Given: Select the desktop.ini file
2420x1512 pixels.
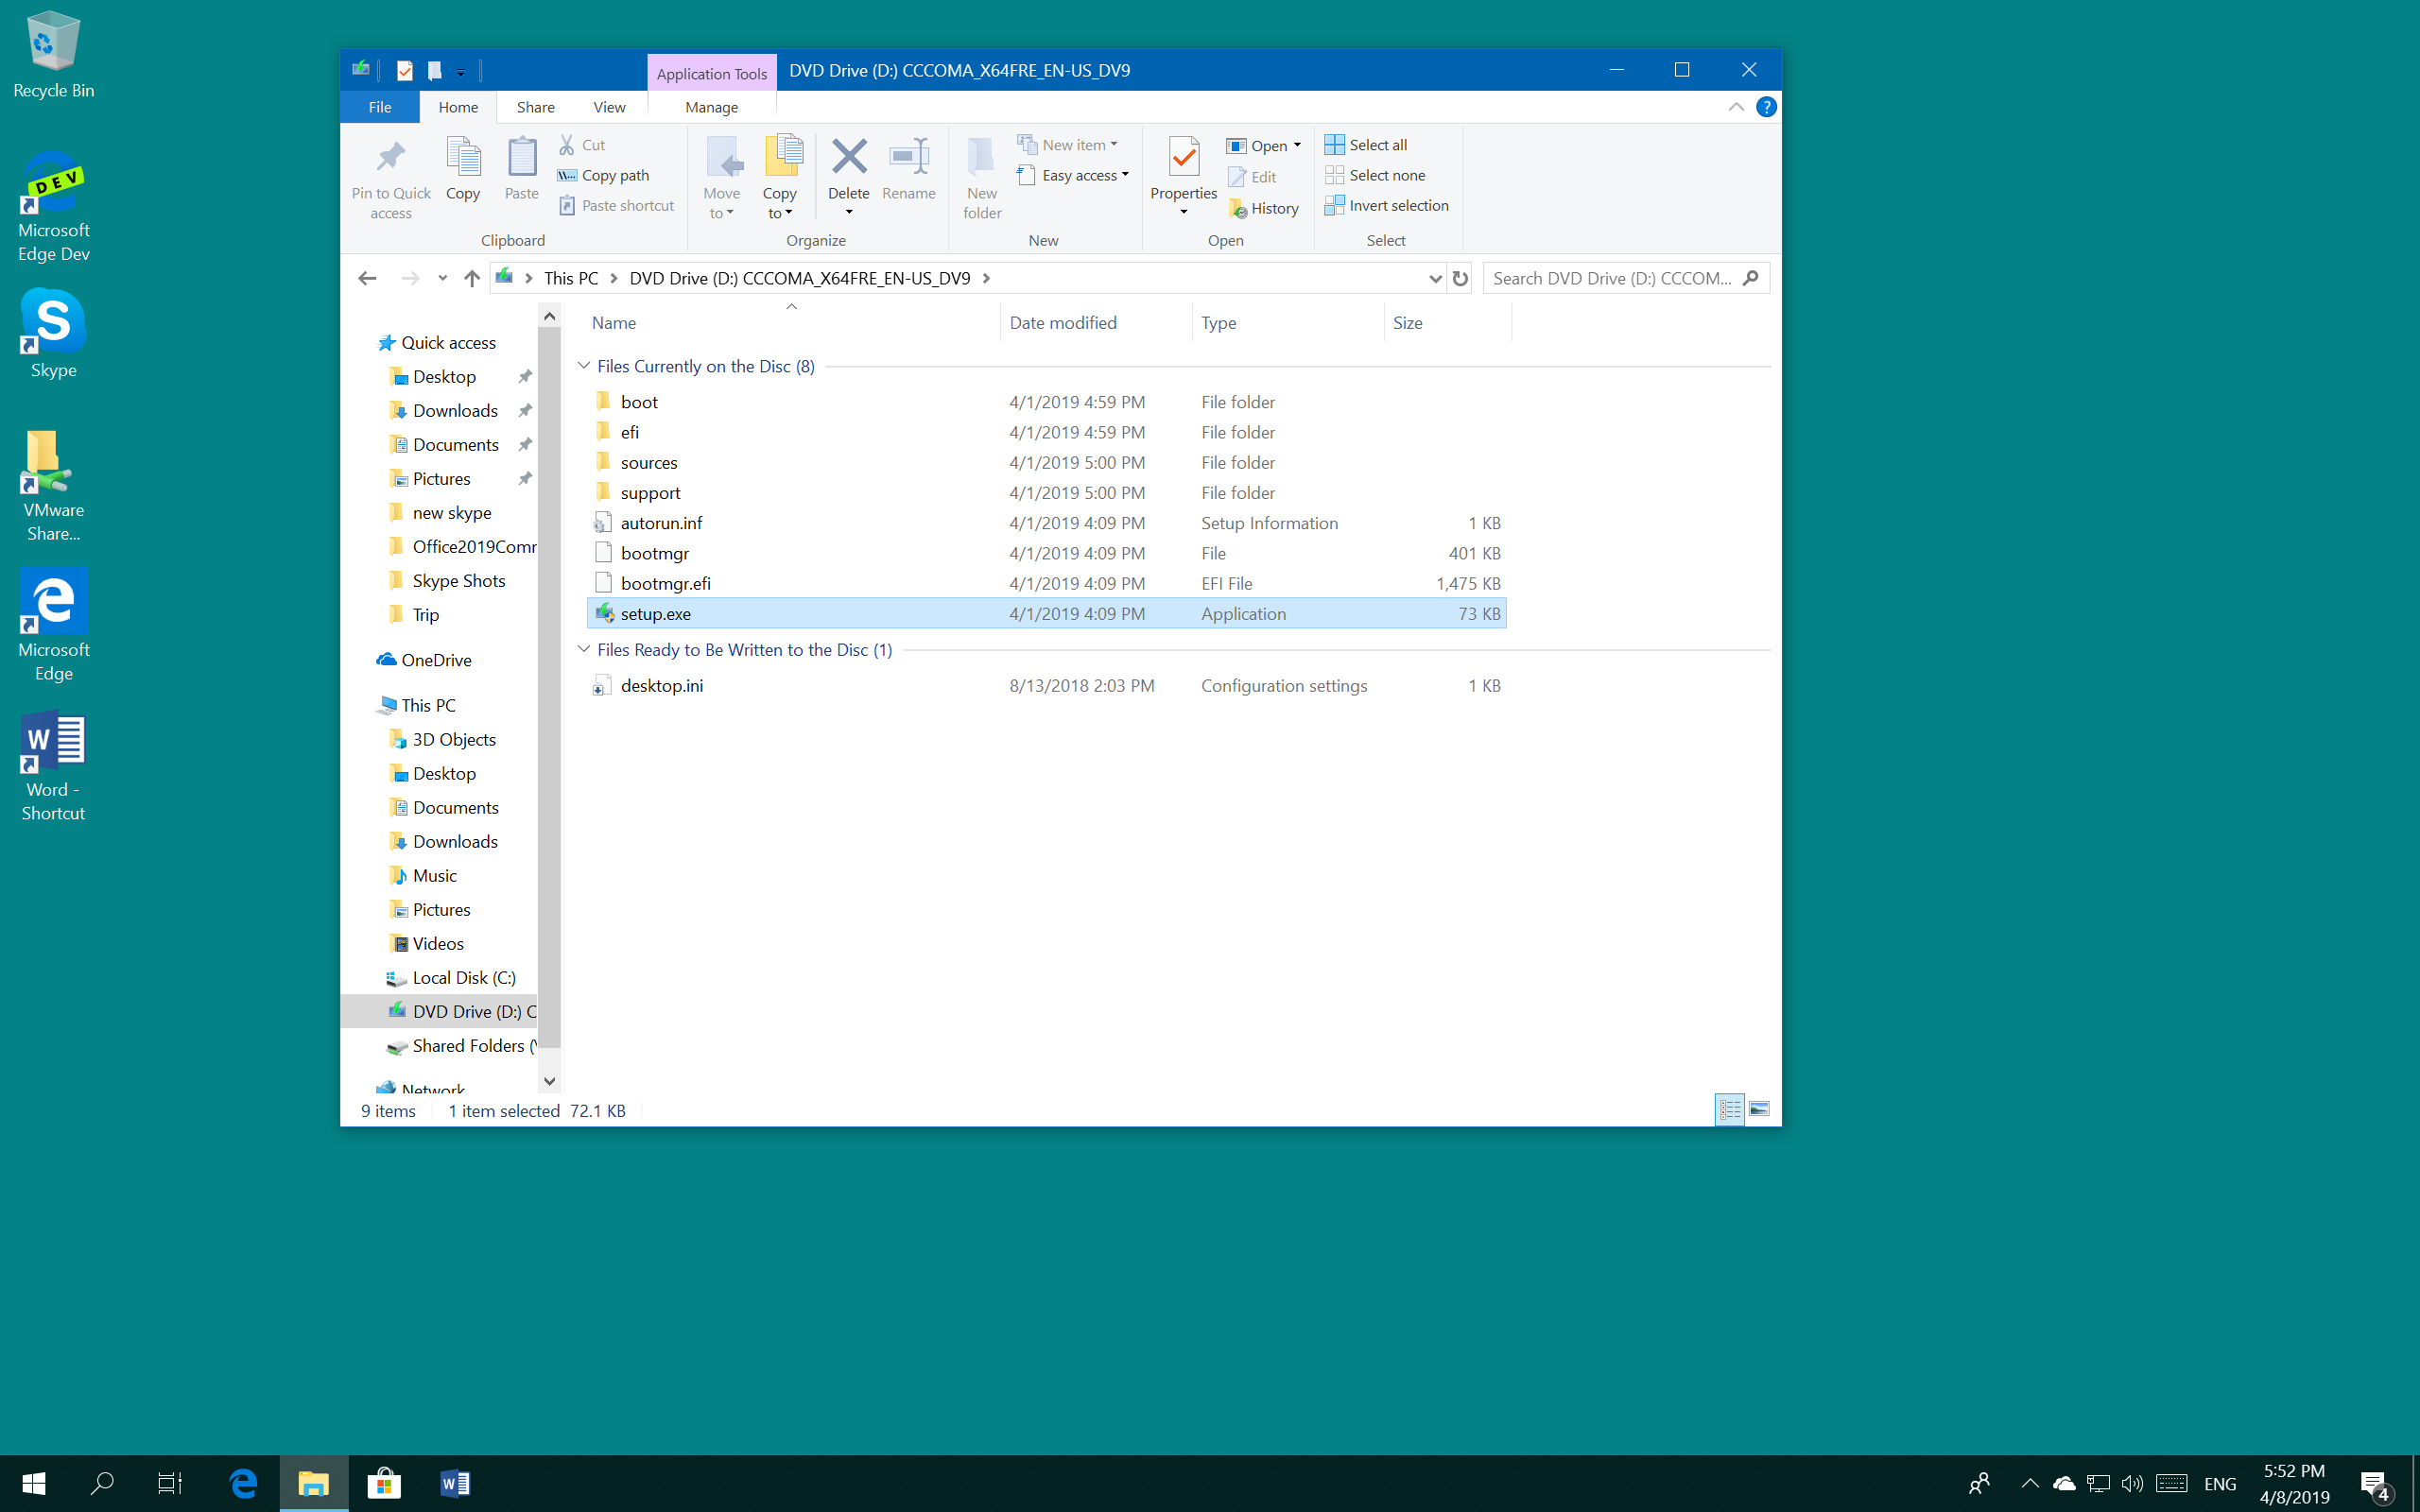Looking at the screenshot, I should pos(1046,685).
